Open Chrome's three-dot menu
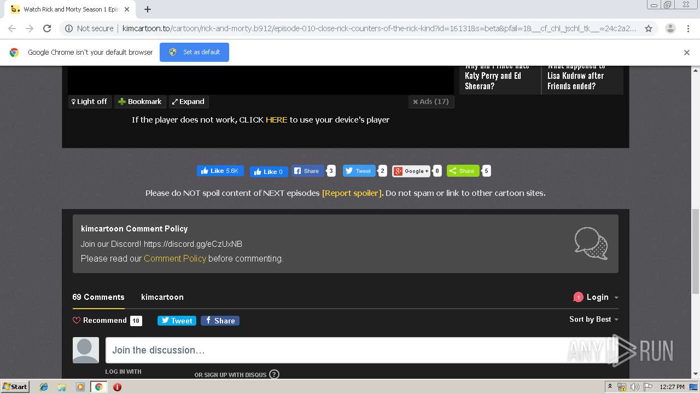 [688, 28]
